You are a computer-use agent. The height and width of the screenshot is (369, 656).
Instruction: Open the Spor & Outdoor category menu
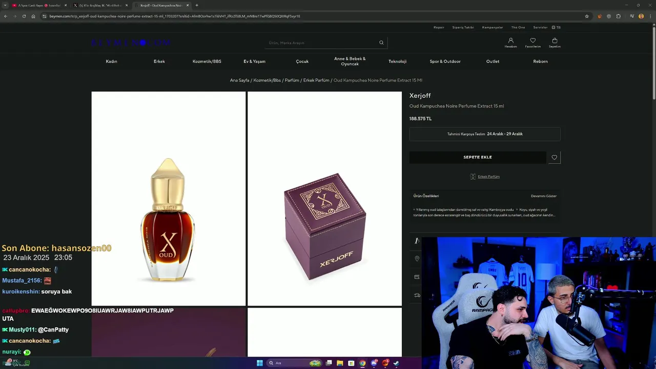pos(445,61)
